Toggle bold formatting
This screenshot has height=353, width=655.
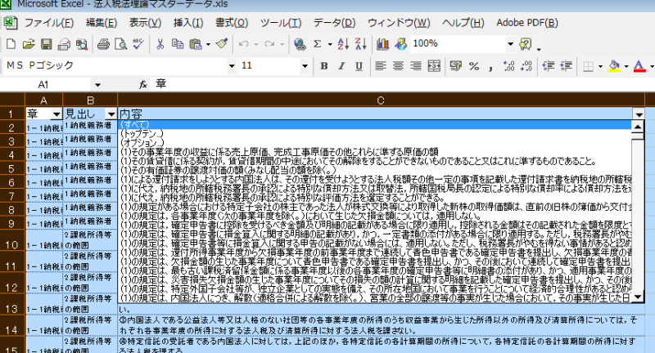323,66
